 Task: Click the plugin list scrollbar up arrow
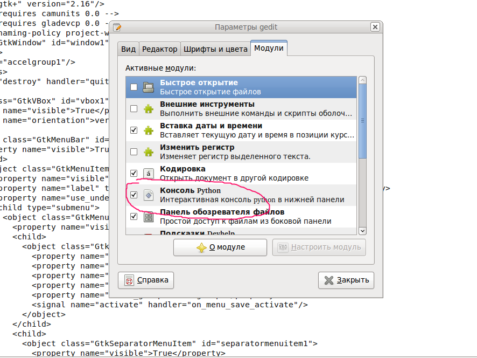(x=362, y=80)
